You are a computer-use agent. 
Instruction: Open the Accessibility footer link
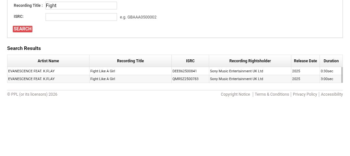point(332,94)
